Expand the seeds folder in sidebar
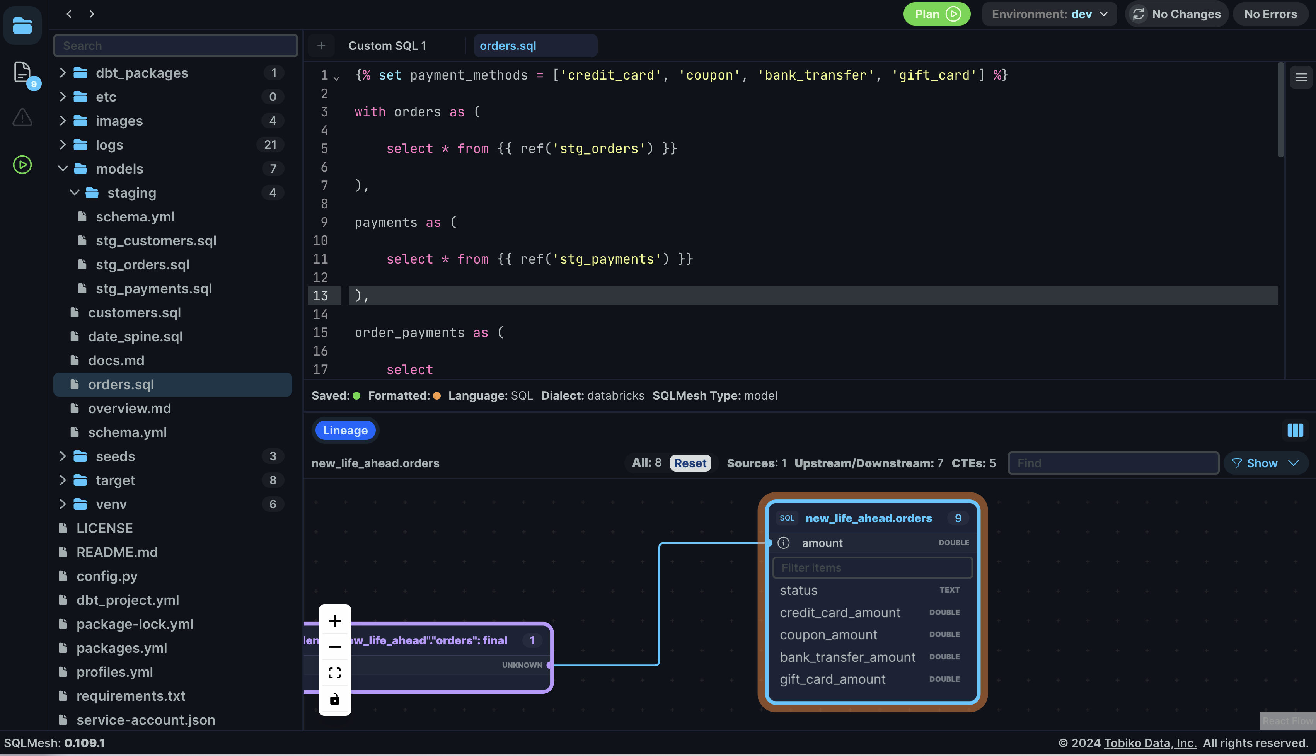 [61, 456]
